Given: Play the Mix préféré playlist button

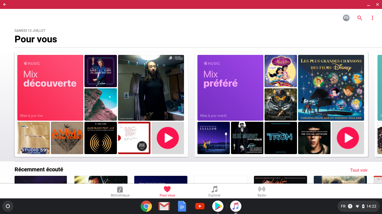Looking at the screenshot, I should click(348, 138).
